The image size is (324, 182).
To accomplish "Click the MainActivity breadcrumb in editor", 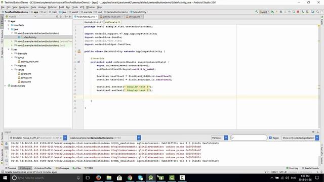I will [93, 22].
